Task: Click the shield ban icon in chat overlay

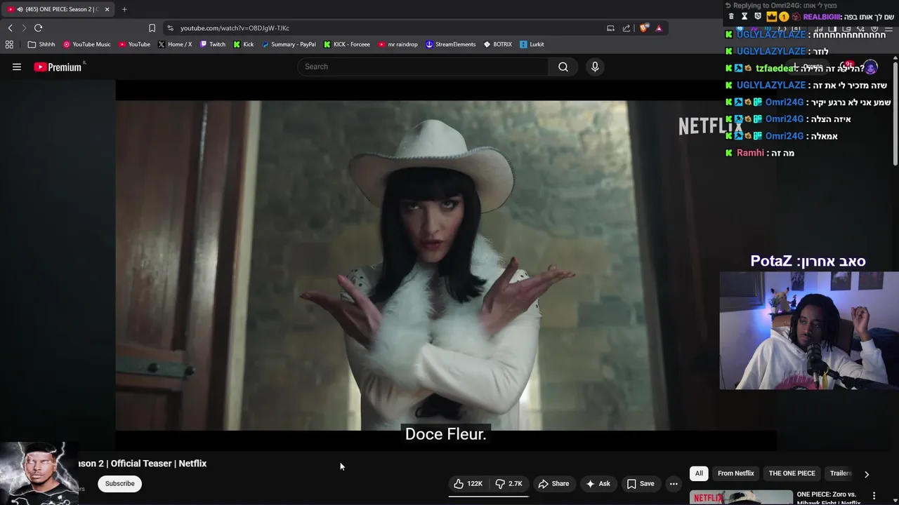Action: pos(758,16)
